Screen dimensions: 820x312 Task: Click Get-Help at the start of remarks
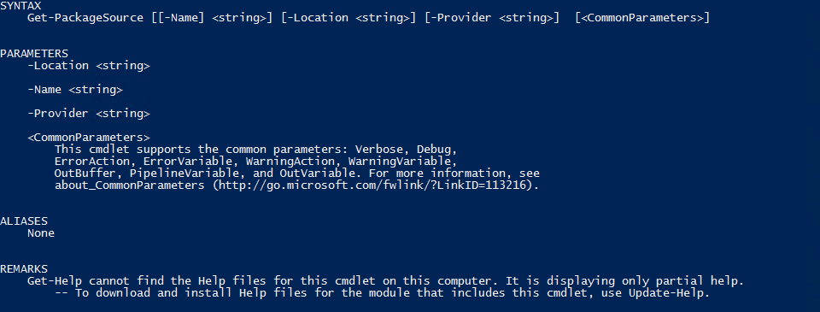55,281
